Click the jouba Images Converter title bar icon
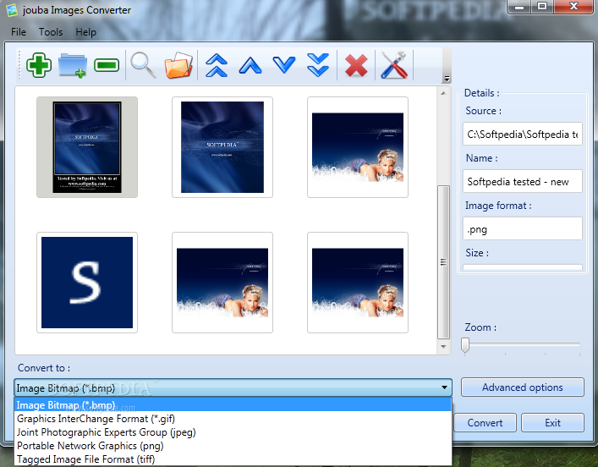The width and height of the screenshot is (598, 467). [x=12, y=10]
